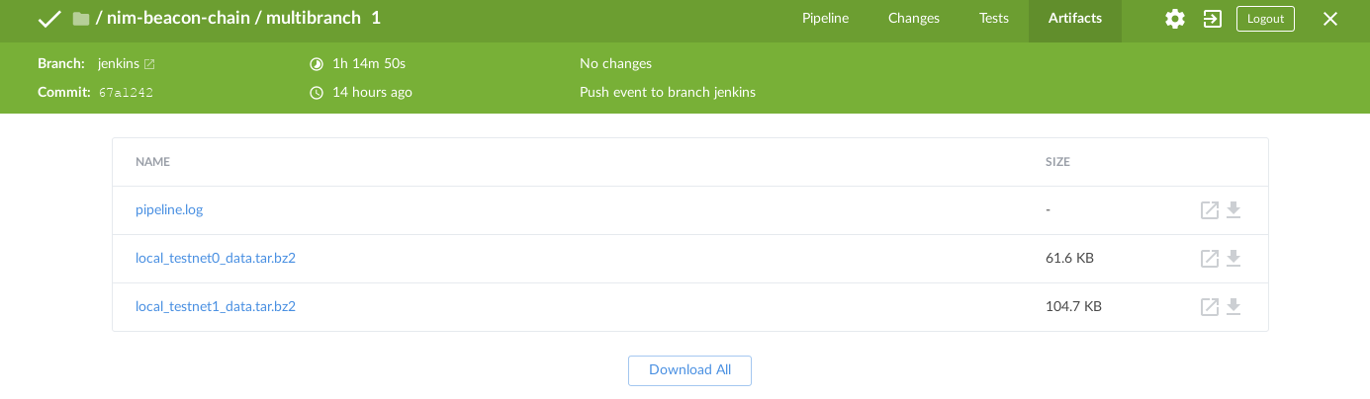Image resolution: width=1370 pixels, height=399 pixels.
Task: Click the 14 hours ago time icon
Action: click(x=317, y=93)
